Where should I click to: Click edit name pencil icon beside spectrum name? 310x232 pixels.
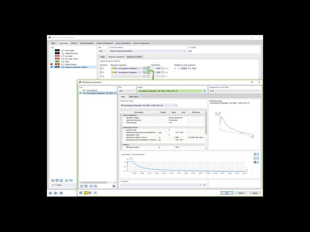[205, 91]
